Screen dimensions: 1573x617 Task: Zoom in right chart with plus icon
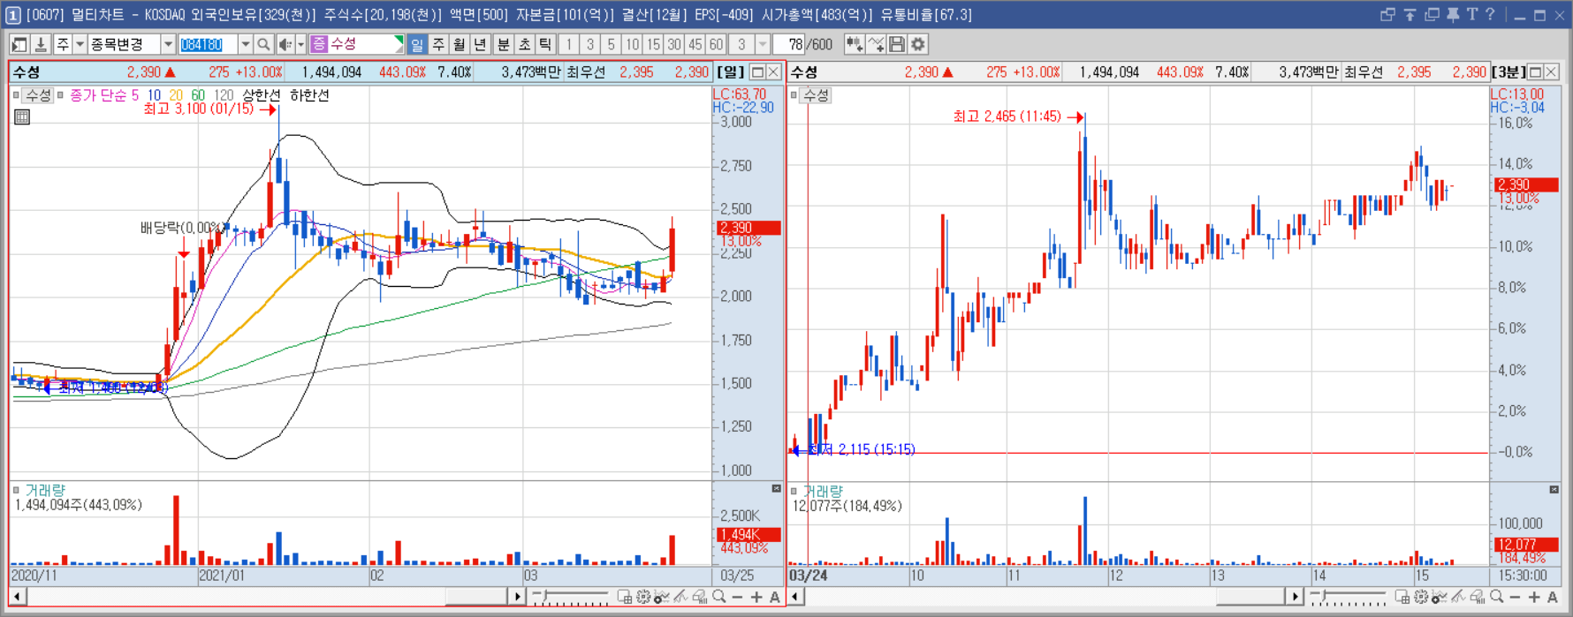[x=1534, y=598]
